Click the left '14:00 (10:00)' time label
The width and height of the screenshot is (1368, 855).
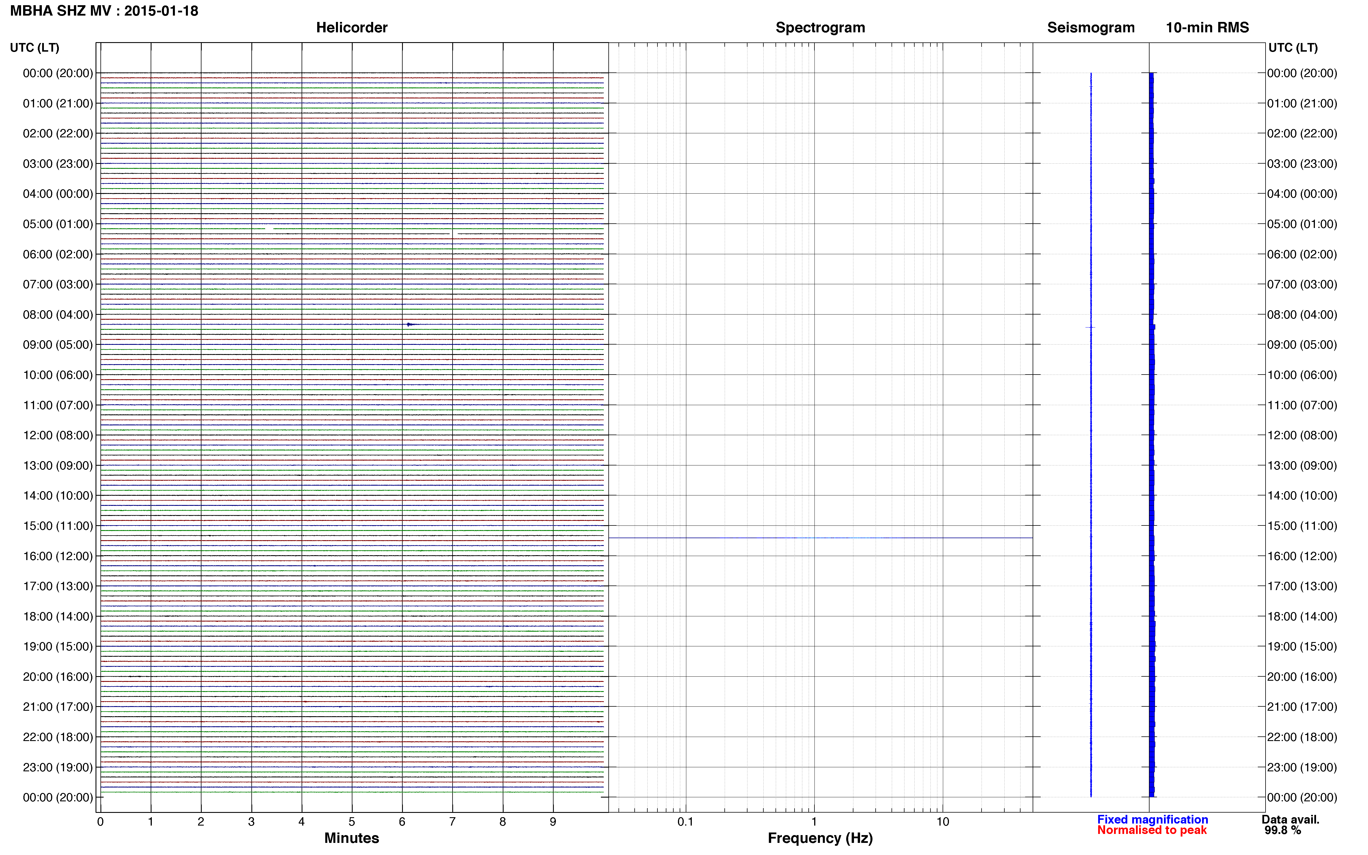coord(58,496)
